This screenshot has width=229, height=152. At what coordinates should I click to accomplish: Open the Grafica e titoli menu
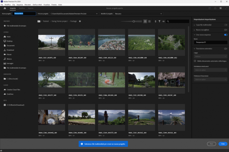tap(37, 4)
